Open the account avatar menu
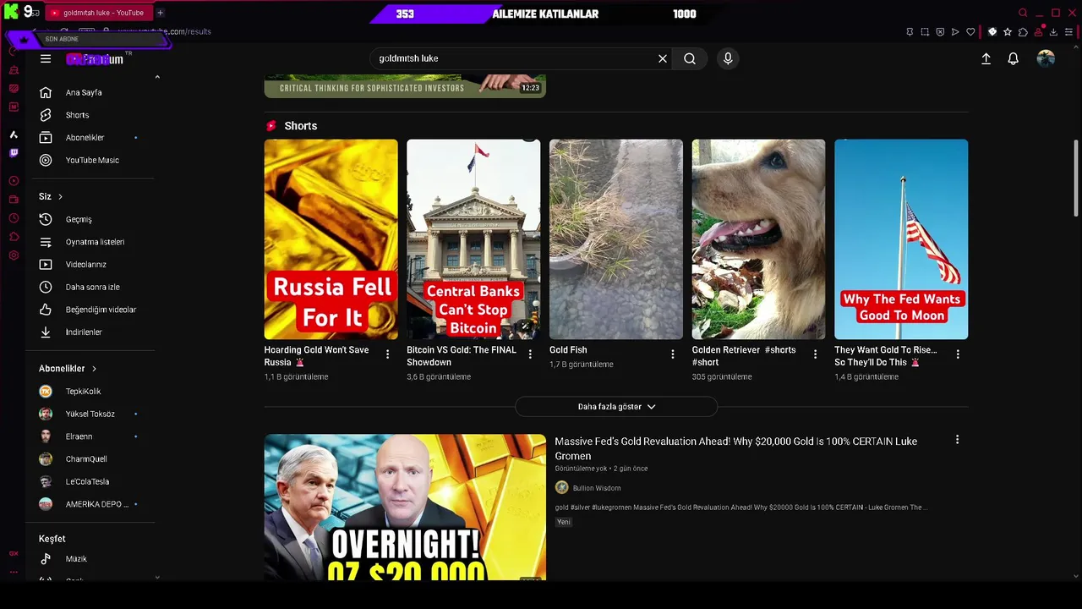 1046,58
